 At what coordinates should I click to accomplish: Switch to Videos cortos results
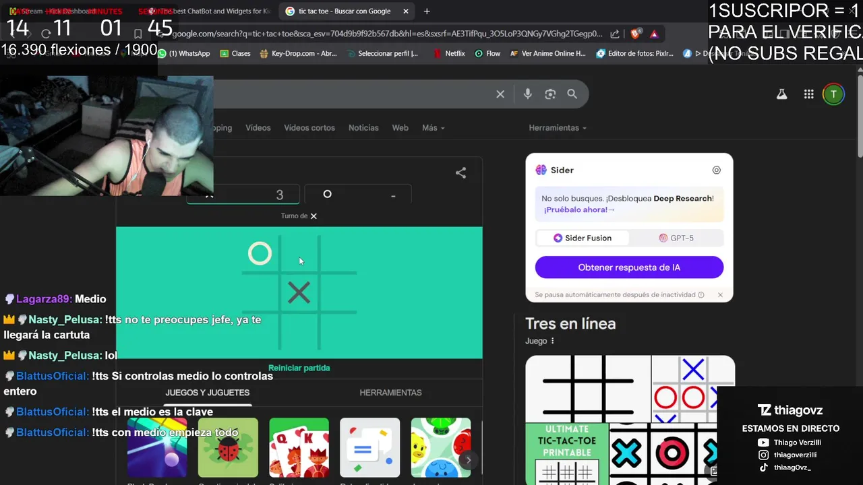pyautogui.click(x=309, y=128)
